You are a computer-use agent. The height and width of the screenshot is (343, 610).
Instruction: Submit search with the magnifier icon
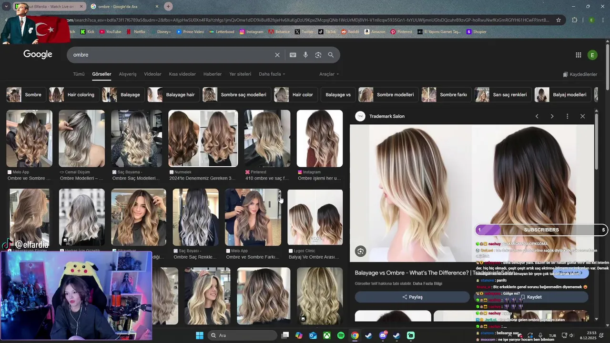(331, 55)
